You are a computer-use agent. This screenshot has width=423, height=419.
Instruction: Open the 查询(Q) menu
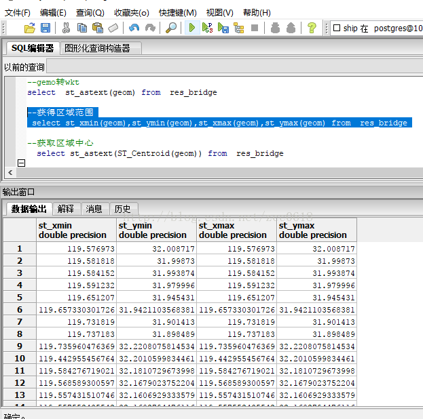pyautogui.click(x=90, y=13)
